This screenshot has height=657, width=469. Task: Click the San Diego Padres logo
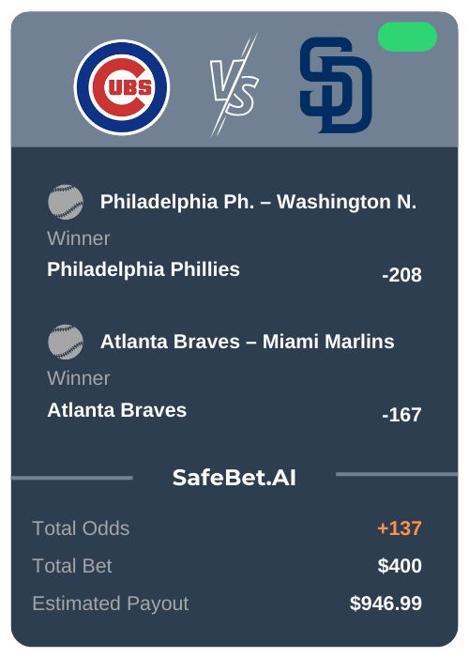pos(336,85)
